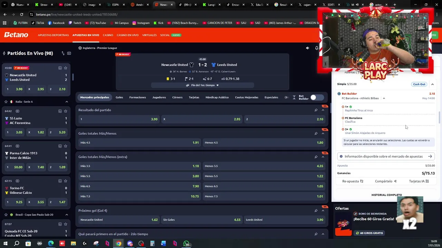
Task: Collapse the Goles totales Más/Menos market
Action: tap(323, 133)
